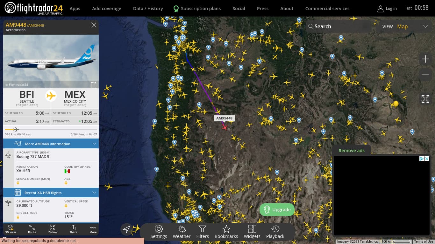Click the flight progress bar
The width and height of the screenshot is (435, 244).
[x=51, y=129]
